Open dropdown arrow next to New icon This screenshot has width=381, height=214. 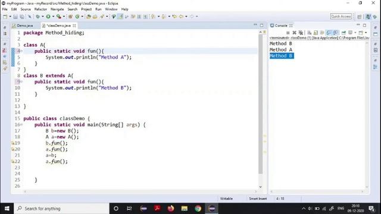(10, 17)
